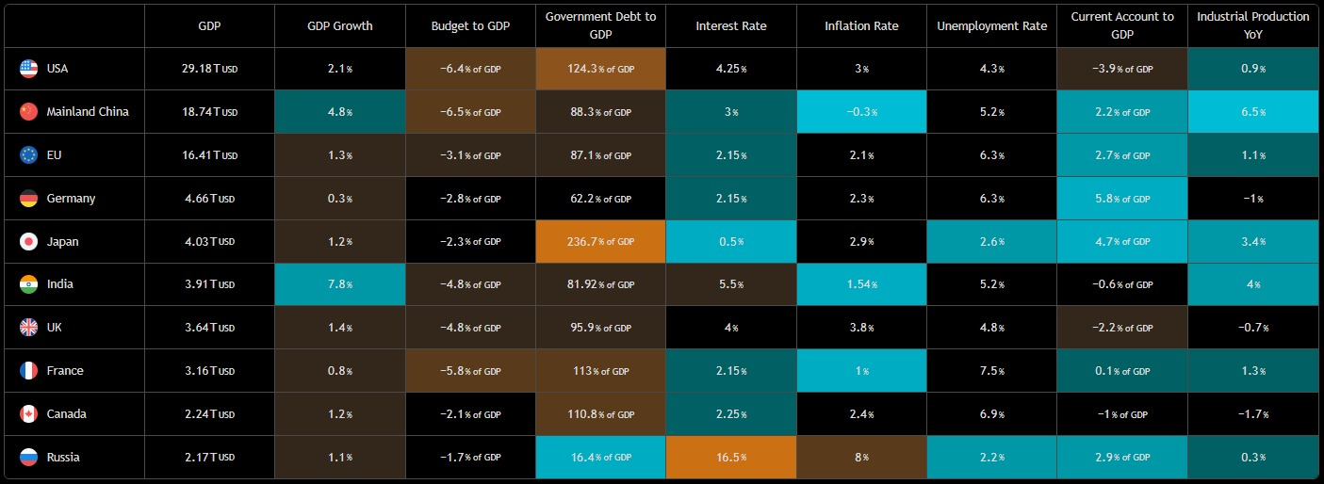Click the UK flag icon
Screen dimensions: 1324x484
pyautogui.click(x=28, y=328)
